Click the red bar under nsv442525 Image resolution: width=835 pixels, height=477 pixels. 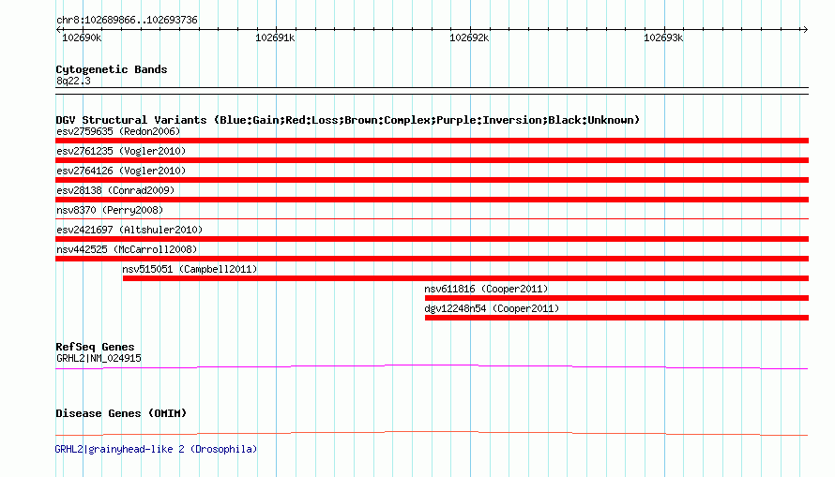coord(432,259)
